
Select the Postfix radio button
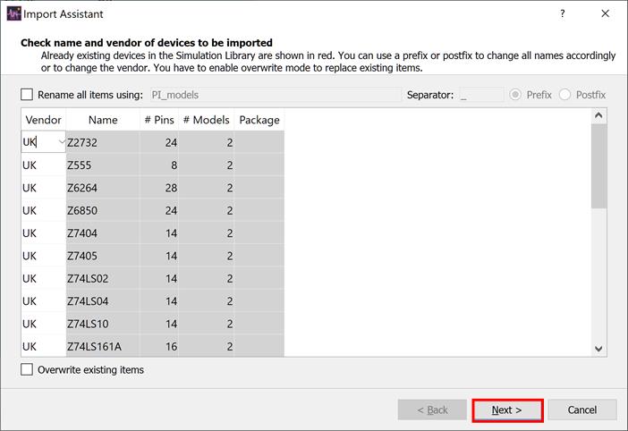[565, 95]
